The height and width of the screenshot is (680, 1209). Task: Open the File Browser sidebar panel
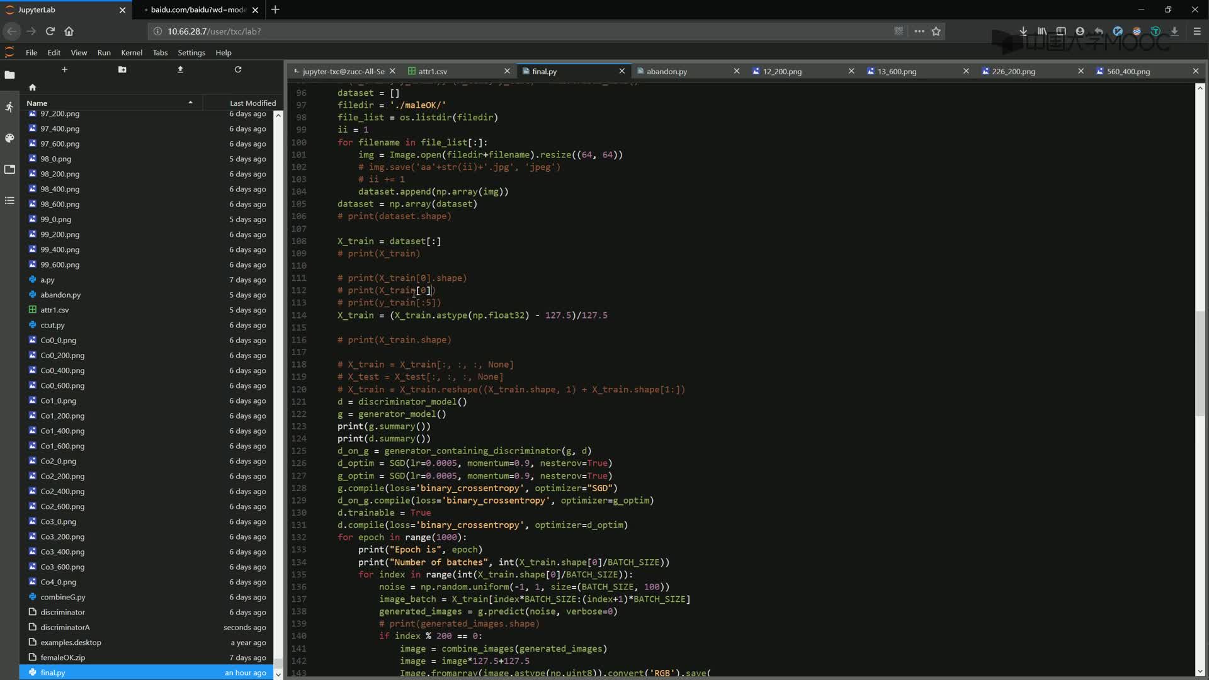click(x=9, y=75)
